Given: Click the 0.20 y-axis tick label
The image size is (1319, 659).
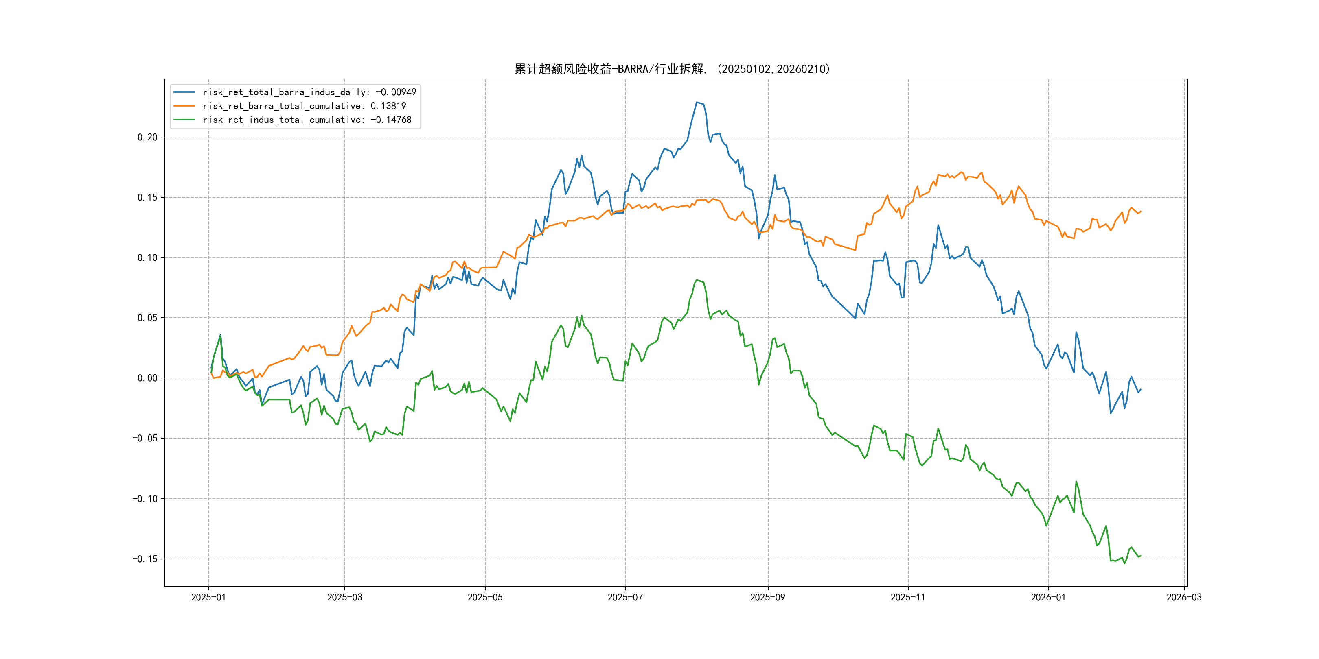Looking at the screenshot, I should point(147,137).
